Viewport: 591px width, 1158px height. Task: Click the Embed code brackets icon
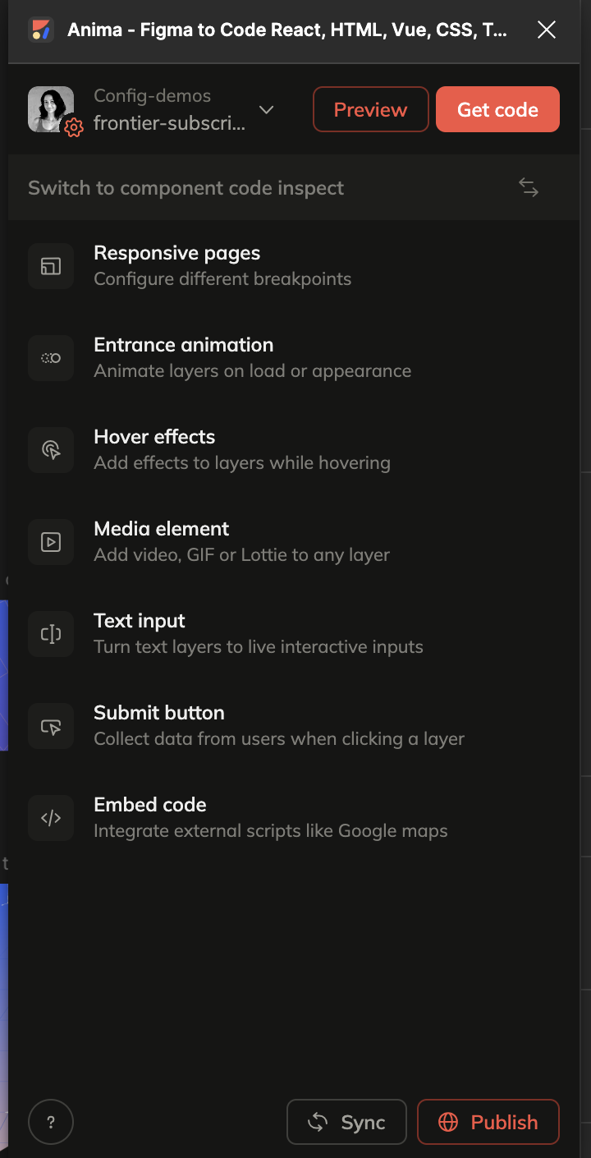51,818
